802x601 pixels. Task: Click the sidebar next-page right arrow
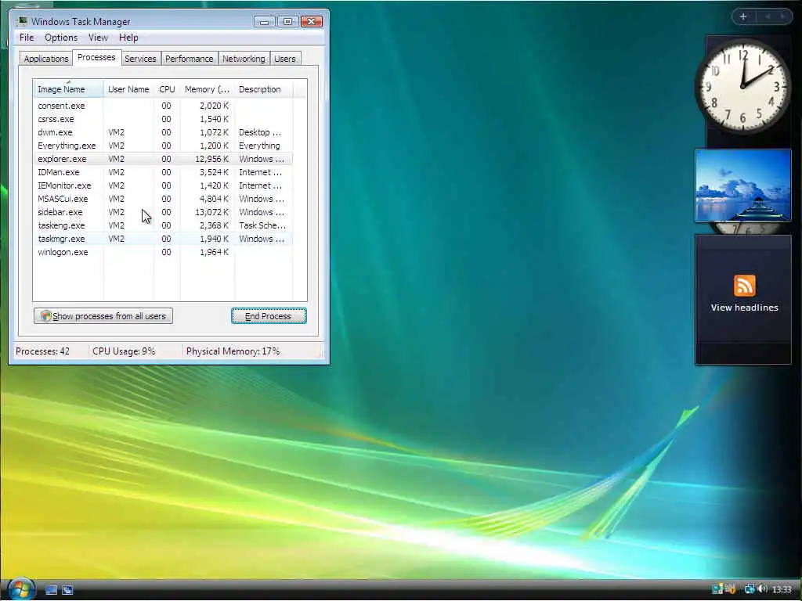point(782,16)
